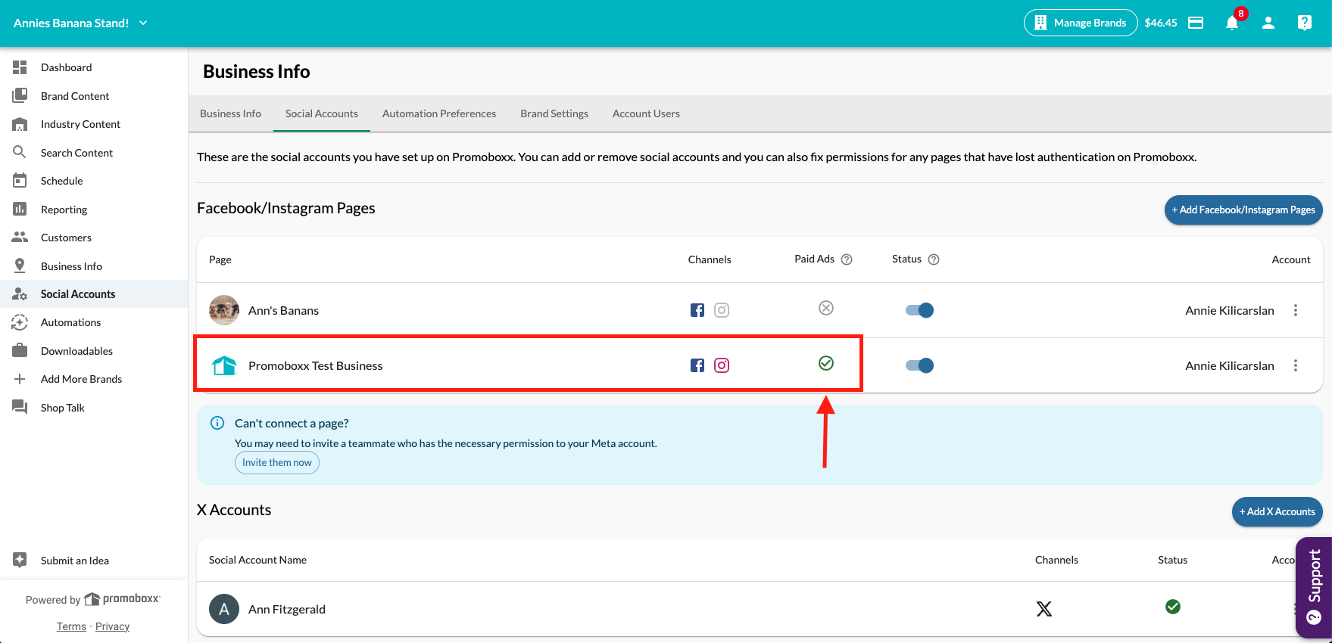Click the Instagram icon for Promoboxx Test Business

coord(722,365)
